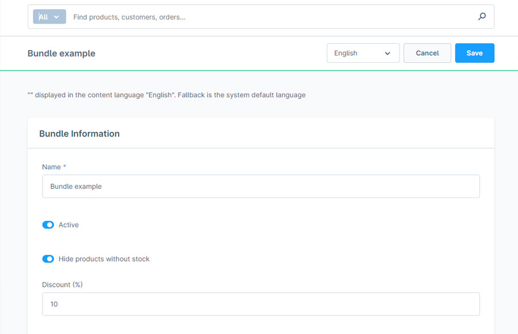Open the All search scope dropdown

click(49, 16)
